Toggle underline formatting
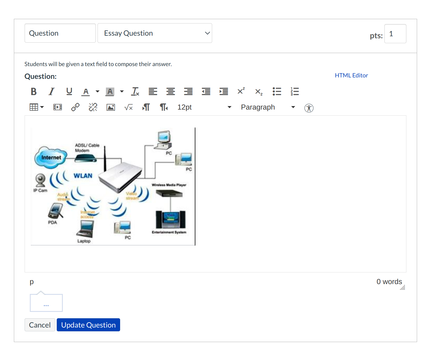This screenshot has width=433, height=349. coord(69,92)
